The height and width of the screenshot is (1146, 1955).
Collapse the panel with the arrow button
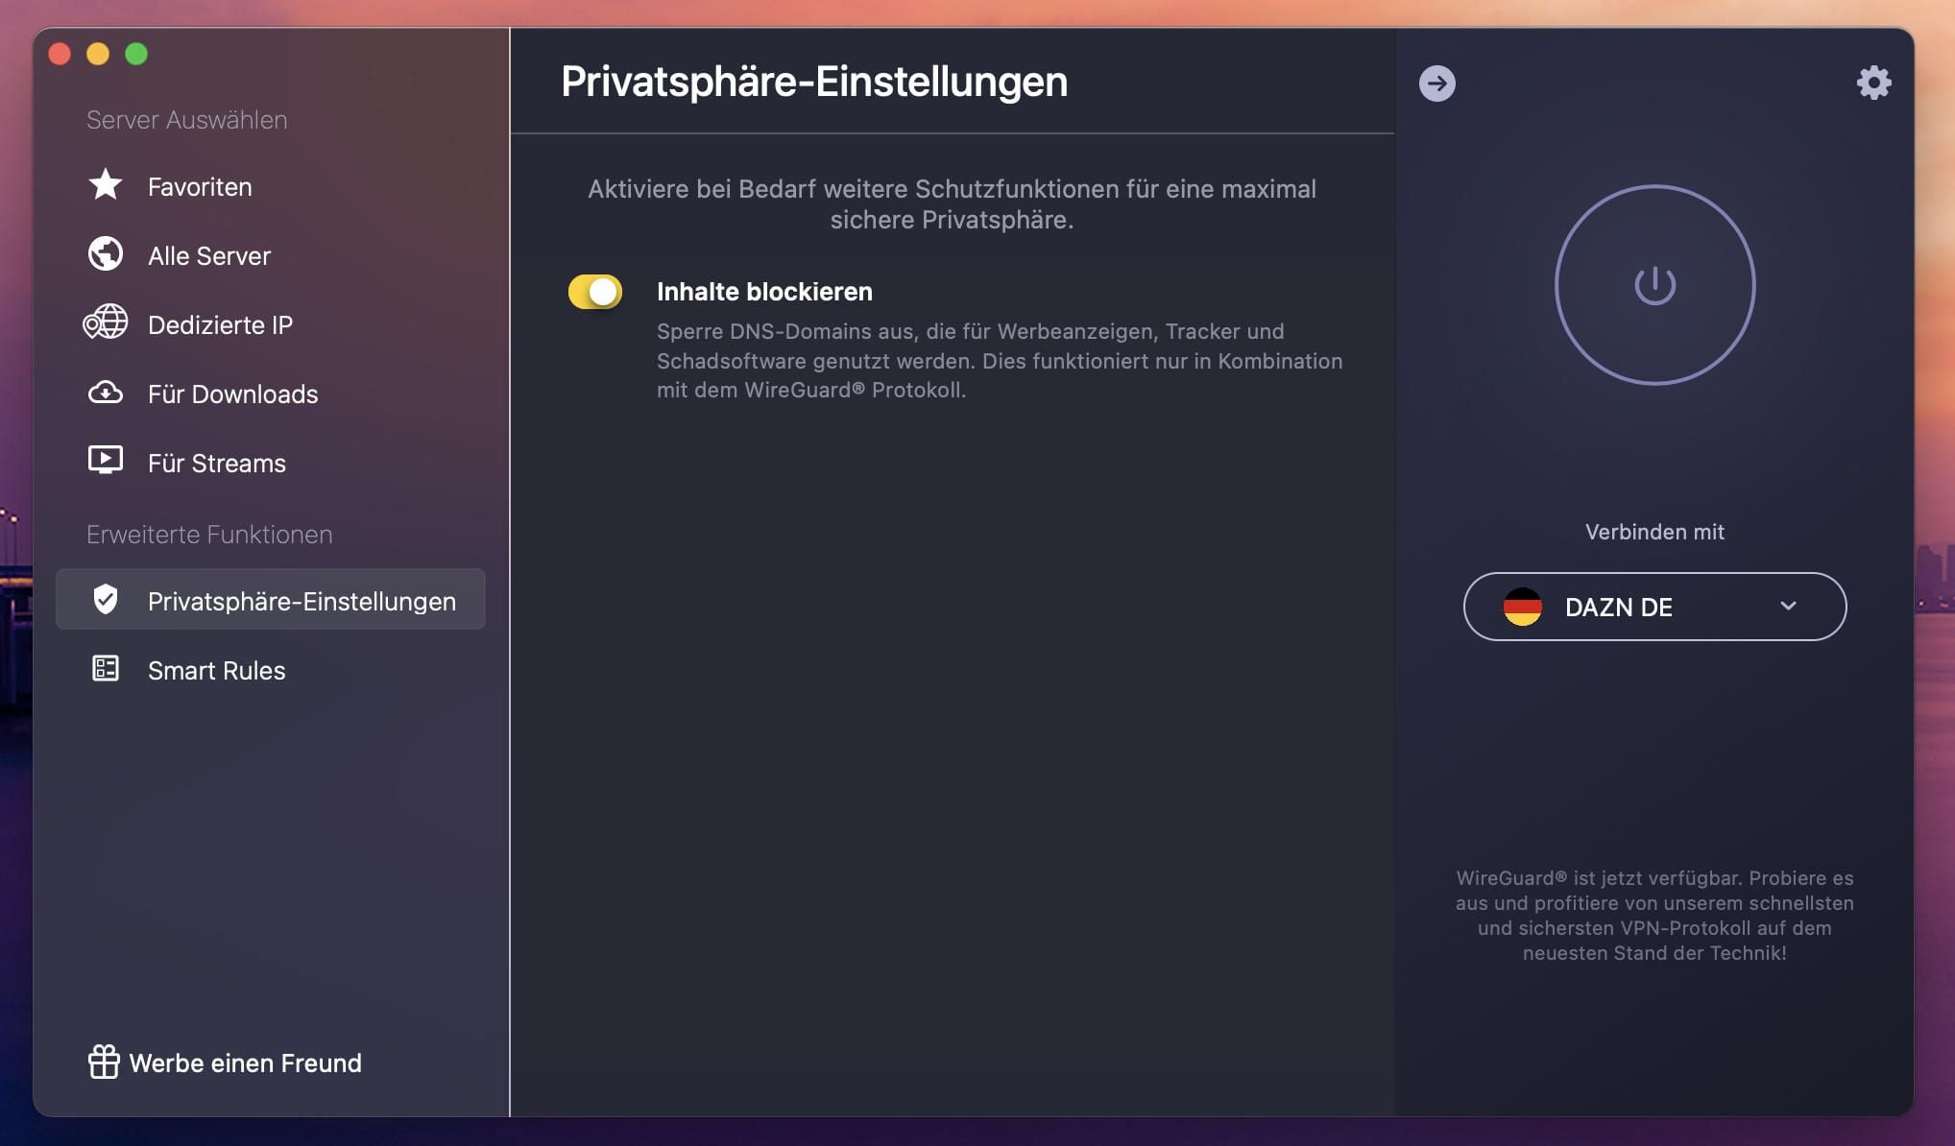pos(1437,84)
